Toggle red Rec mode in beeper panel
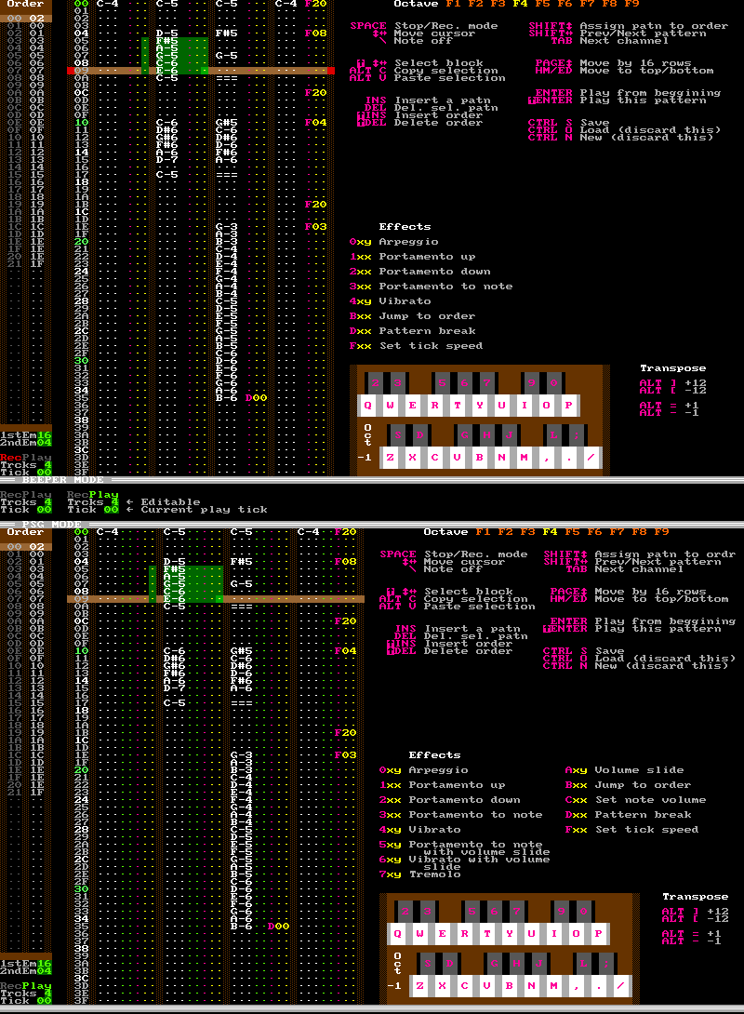744x1014 pixels. (10, 458)
